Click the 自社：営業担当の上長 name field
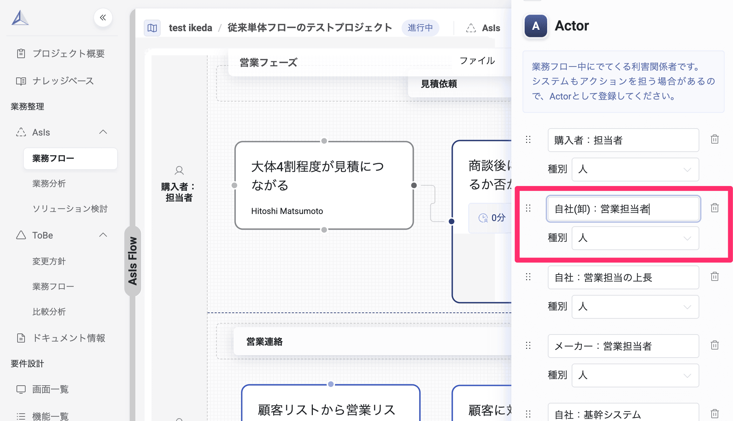 pyautogui.click(x=623, y=277)
